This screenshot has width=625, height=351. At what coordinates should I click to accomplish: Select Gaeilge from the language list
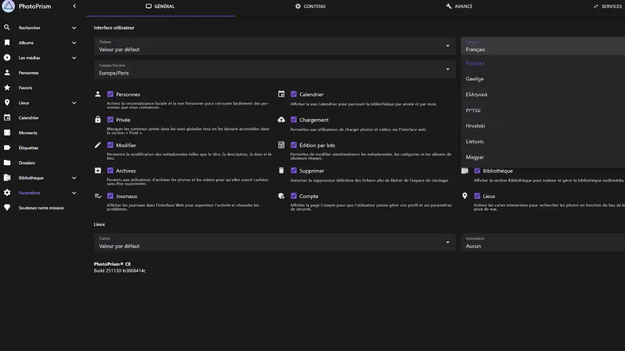475,79
